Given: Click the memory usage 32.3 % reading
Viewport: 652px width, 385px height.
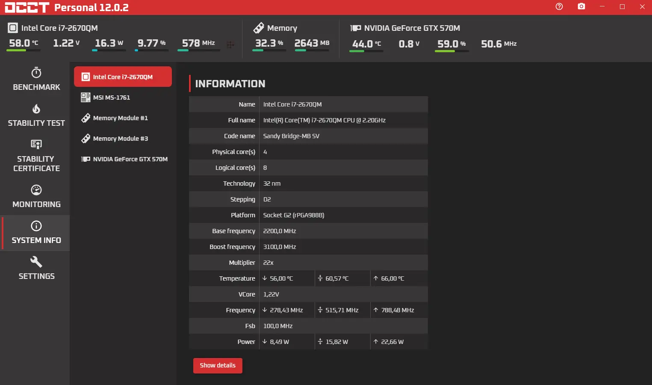Looking at the screenshot, I should 269,43.
